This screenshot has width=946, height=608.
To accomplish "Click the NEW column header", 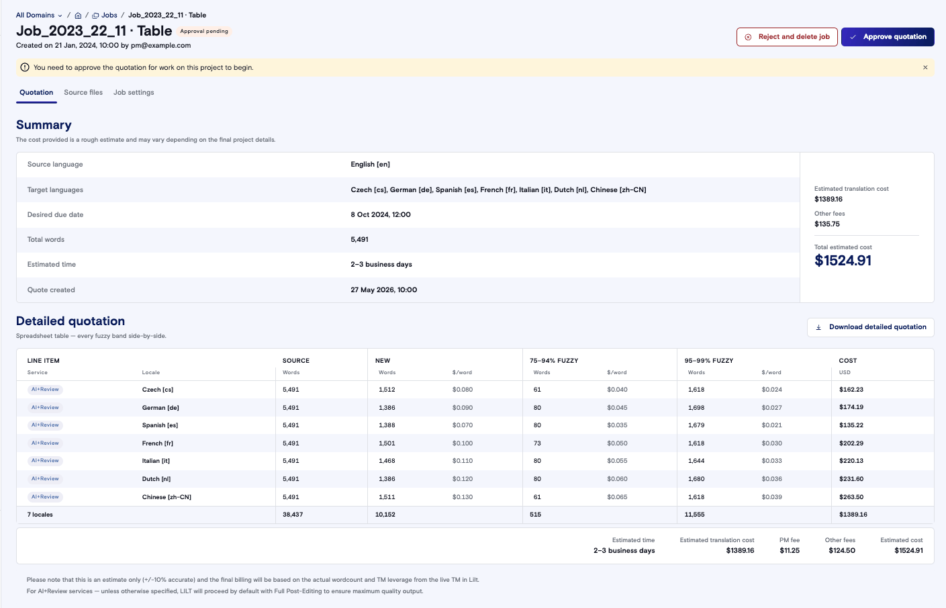I will click(x=383, y=361).
